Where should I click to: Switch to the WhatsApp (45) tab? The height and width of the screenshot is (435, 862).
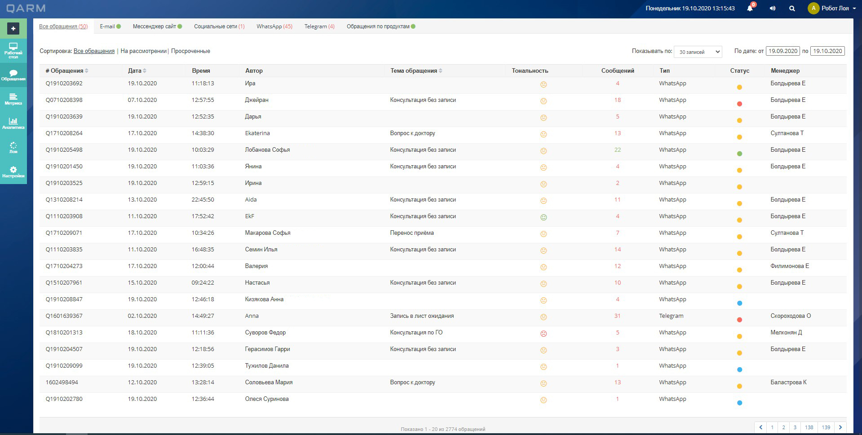(x=274, y=26)
